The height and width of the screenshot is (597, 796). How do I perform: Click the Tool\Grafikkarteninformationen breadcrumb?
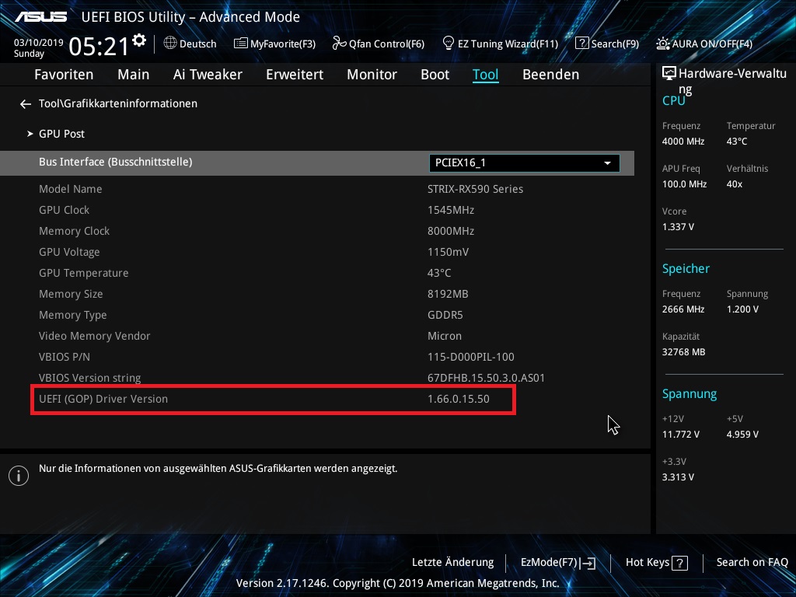(118, 103)
